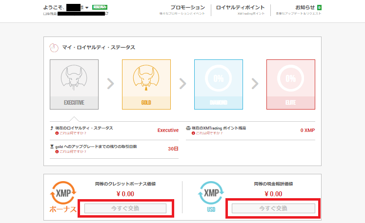Click info icon under 現在のロイヤルティ・ステータス

pos(57,133)
